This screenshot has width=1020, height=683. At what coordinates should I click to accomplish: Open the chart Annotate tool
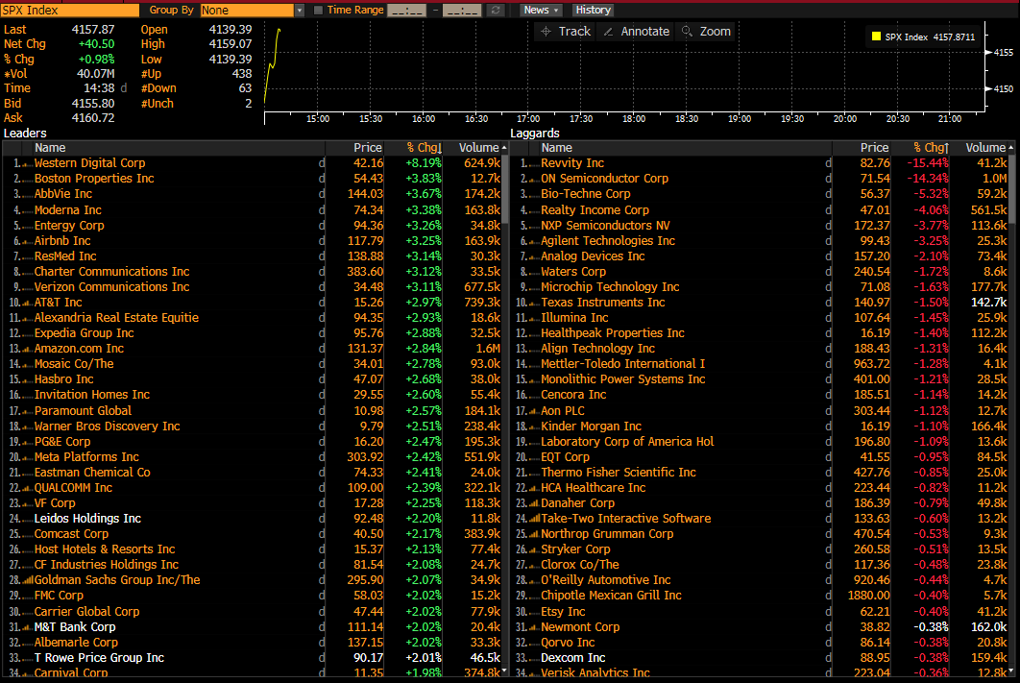(x=636, y=32)
